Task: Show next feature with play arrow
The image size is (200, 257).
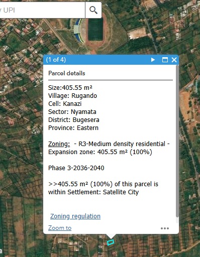Action: 153,60
